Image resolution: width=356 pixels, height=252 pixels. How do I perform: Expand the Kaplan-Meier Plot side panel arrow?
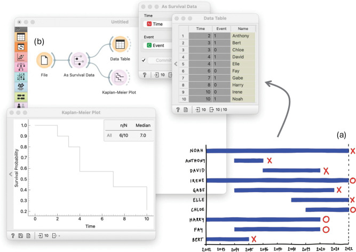point(11,174)
